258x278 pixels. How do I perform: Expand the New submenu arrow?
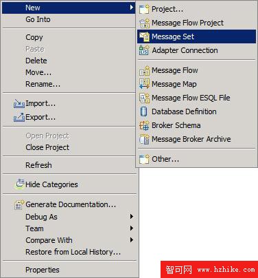(x=131, y=8)
